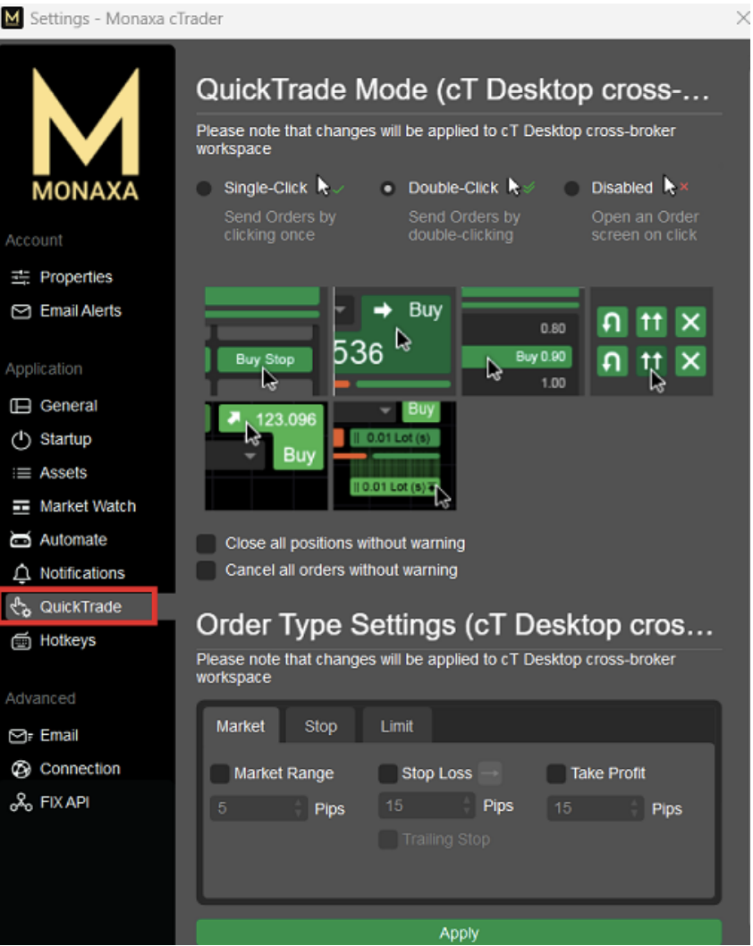
Task: Click the General panel icon
Action: tap(21, 406)
